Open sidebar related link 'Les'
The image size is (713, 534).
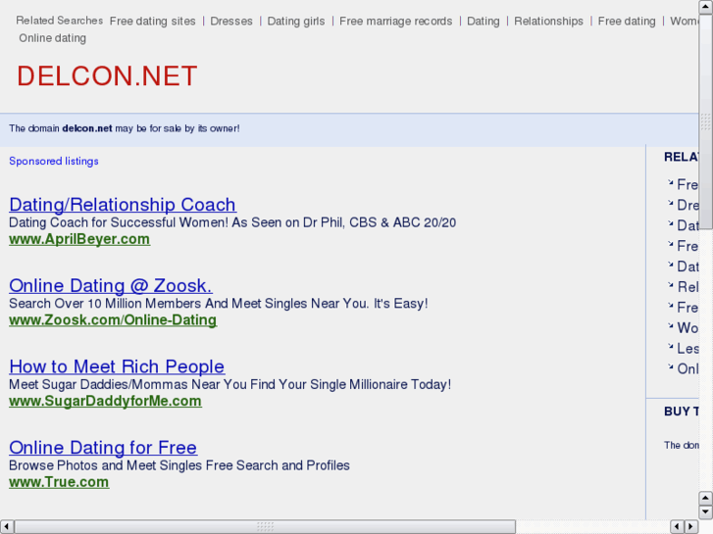[x=688, y=348]
